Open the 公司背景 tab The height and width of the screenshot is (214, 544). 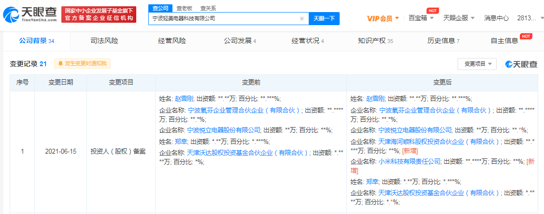36,41
